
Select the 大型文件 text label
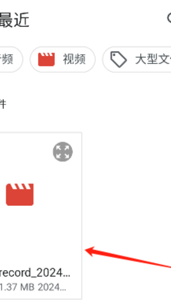[x=153, y=59]
